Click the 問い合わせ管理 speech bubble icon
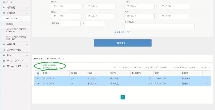215x110 pixels. [4, 66]
